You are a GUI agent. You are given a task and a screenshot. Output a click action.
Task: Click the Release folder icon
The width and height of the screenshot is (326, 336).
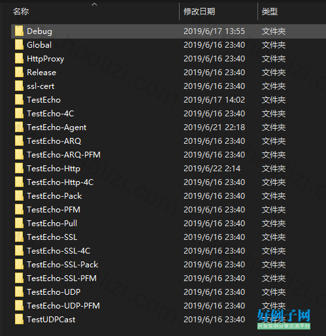click(19, 73)
